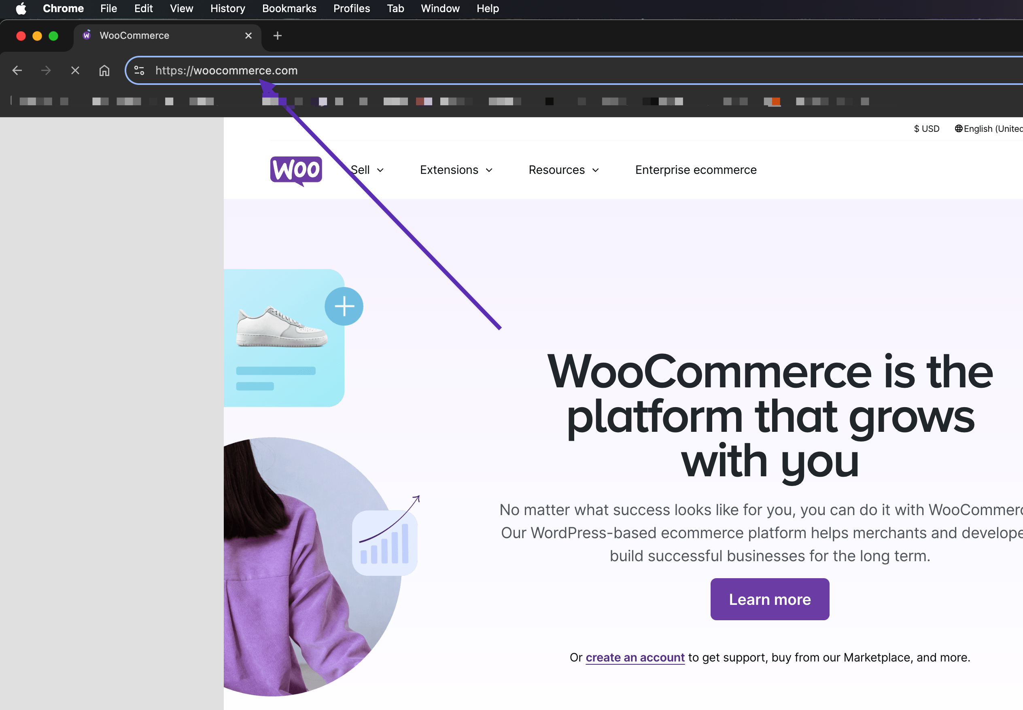Click the Enterprise ecommerce navigation item
The image size is (1023, 710).
tap(695, 169)
